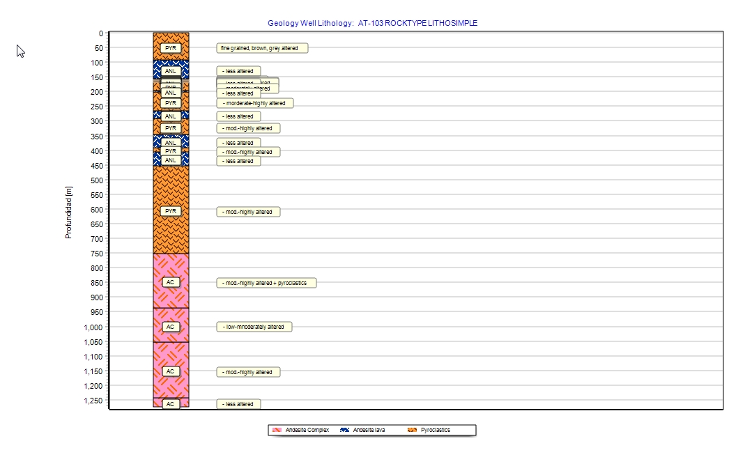Screen dimensions: 745x457
Task: Click the '950' depth tick label
Action: [97, 312]
